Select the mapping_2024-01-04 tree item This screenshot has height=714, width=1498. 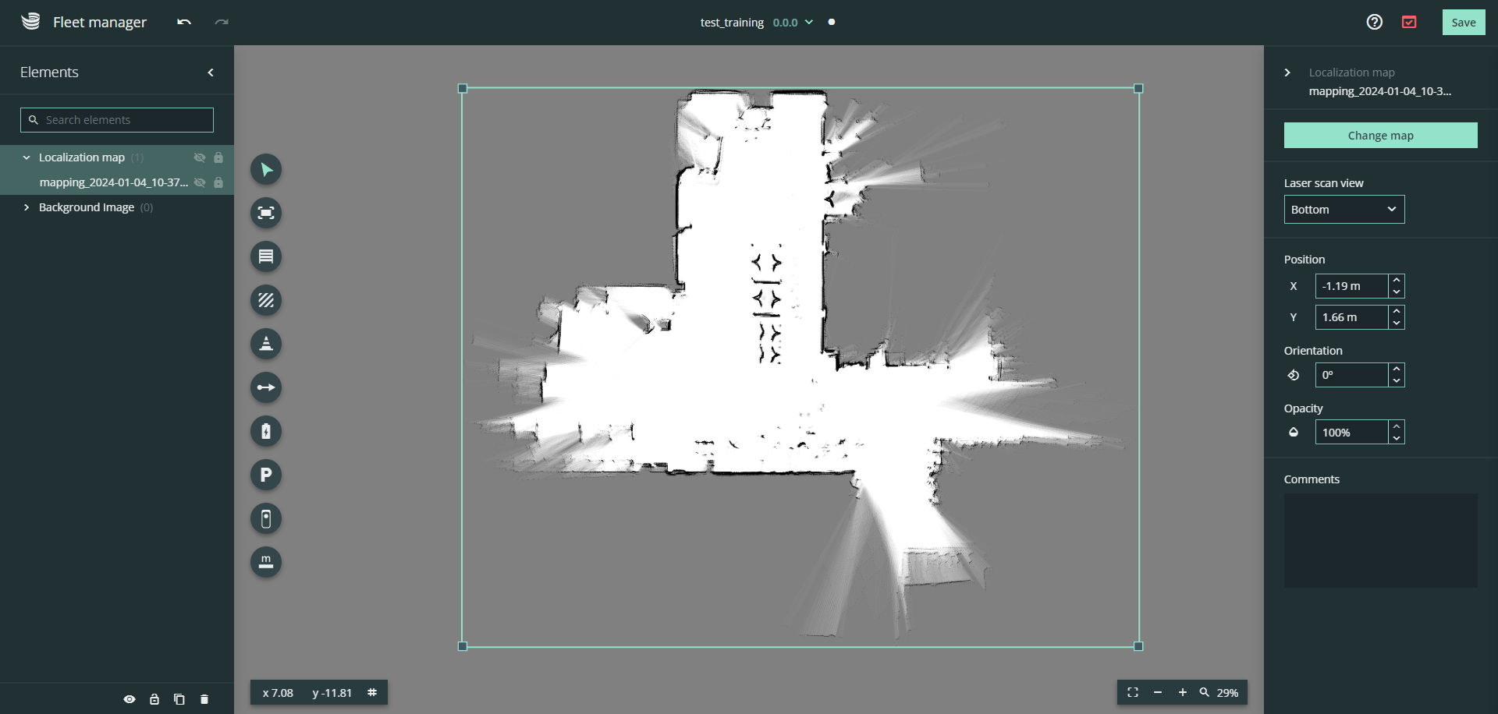[113, 182]
